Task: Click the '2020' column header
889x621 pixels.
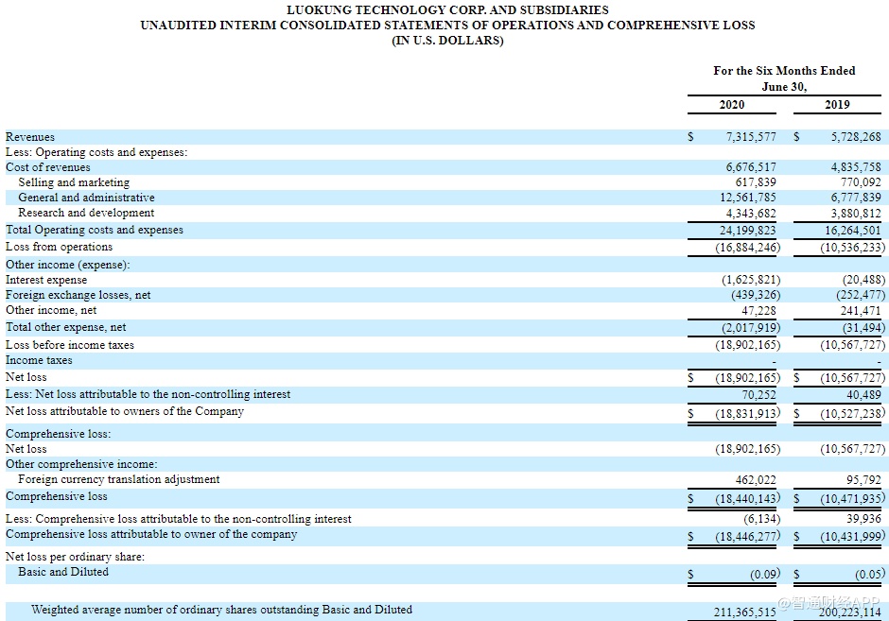Action: [x=732, y=105]
